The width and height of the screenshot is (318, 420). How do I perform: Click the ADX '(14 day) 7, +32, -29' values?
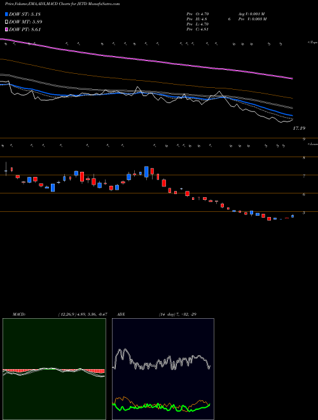click(177, 314)
